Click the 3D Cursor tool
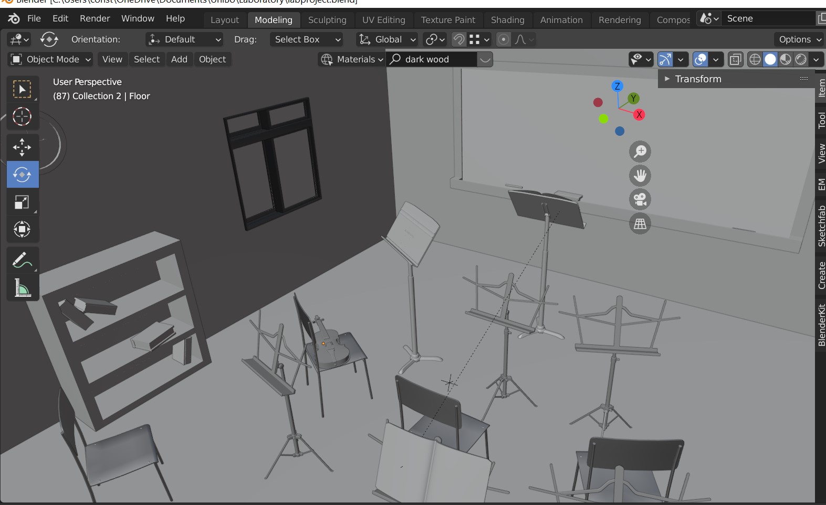Viewport: 826px width, 505px height. 22,116
